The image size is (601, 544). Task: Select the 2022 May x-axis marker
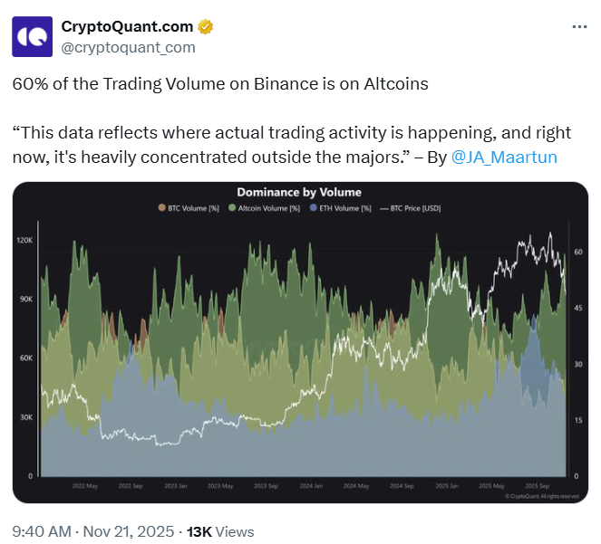point(84,485)
